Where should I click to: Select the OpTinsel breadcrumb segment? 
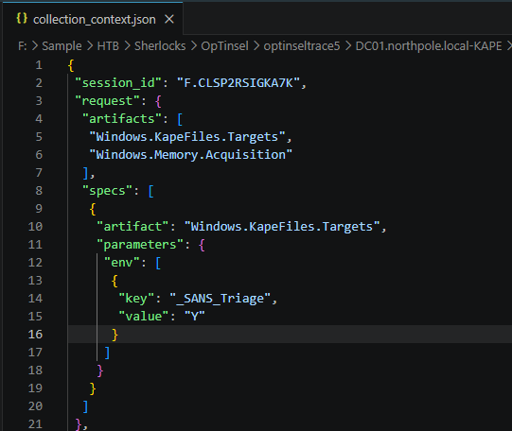224,46
